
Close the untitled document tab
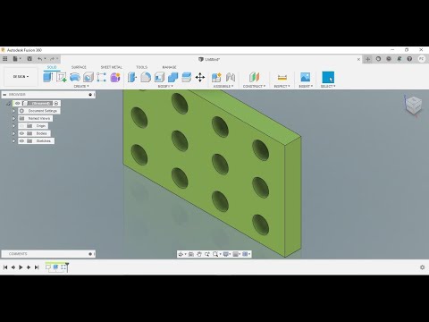click(358, 59)
